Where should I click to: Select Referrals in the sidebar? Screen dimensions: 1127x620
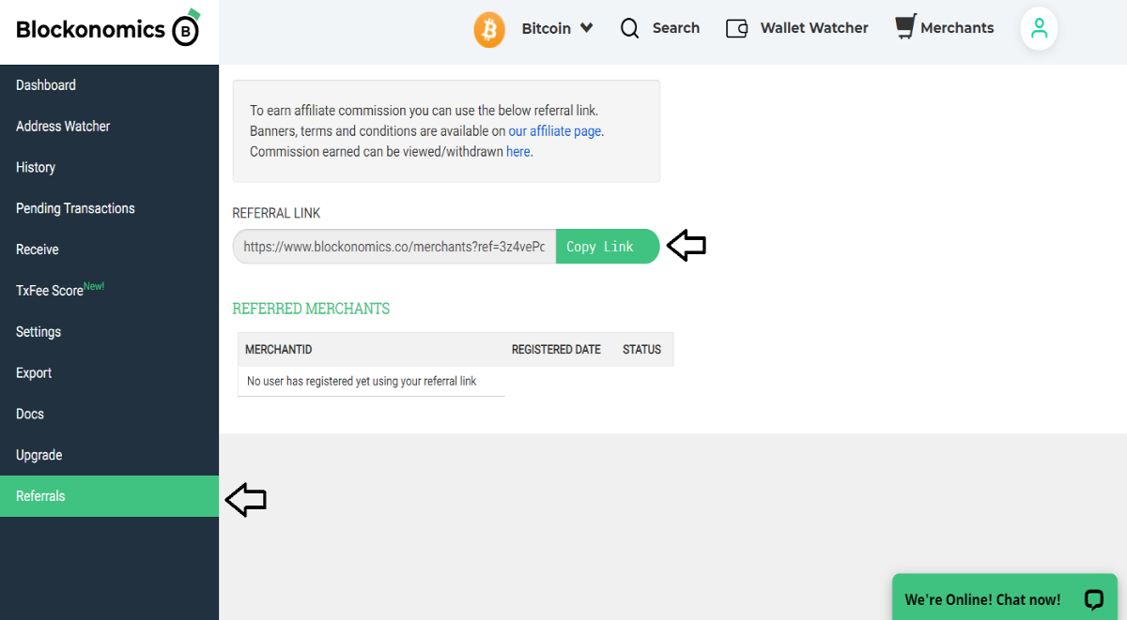(x=109, y=496)
